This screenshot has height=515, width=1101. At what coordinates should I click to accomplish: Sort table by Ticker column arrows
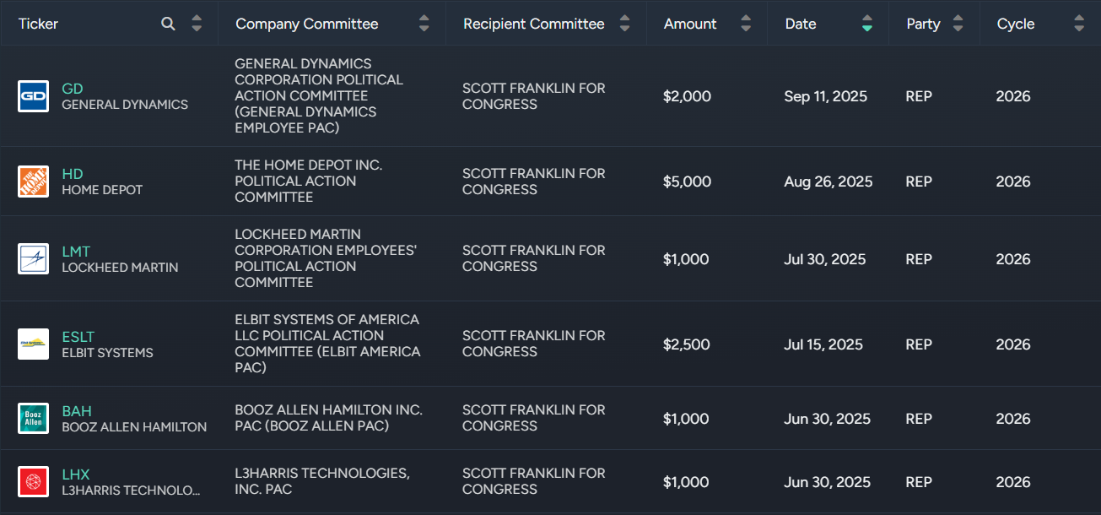197,24
